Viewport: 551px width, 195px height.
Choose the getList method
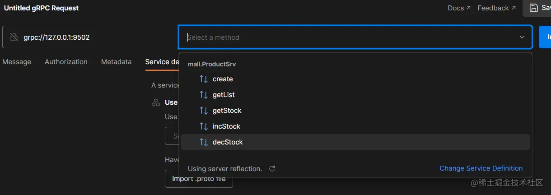pyautogui.click(x=224, y=95)
